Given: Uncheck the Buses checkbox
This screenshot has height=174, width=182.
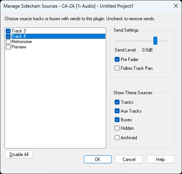Looking at the screenshot, I should click(x=117, y=120).
